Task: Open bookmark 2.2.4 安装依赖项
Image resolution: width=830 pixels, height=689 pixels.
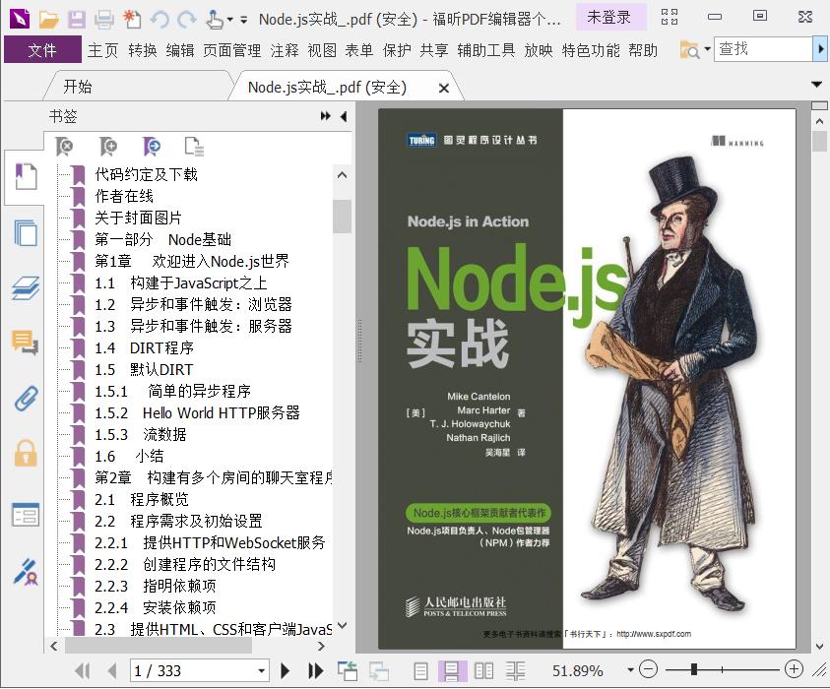Action: (156, 607)
